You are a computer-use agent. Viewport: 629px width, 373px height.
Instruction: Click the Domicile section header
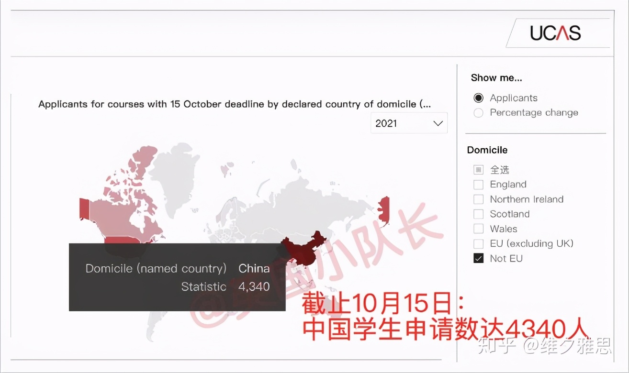tap(487, 150)
